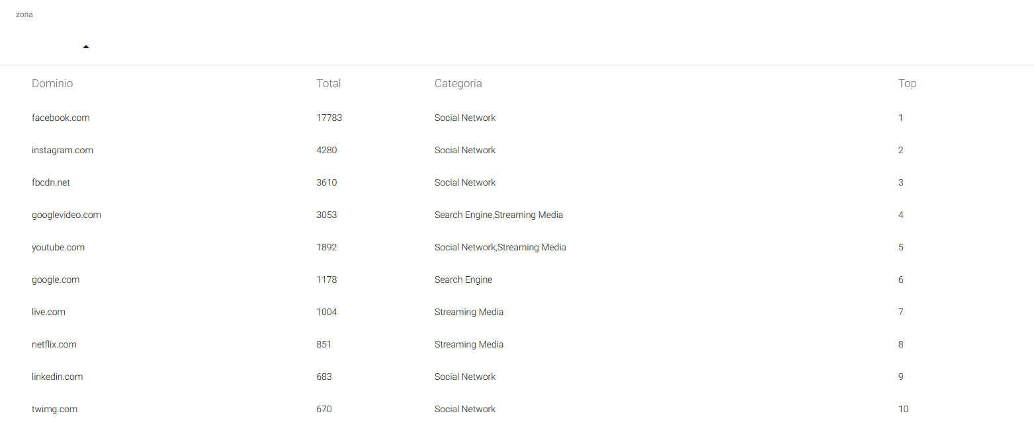Sort by Categoria column header

[x=458, y=83]
